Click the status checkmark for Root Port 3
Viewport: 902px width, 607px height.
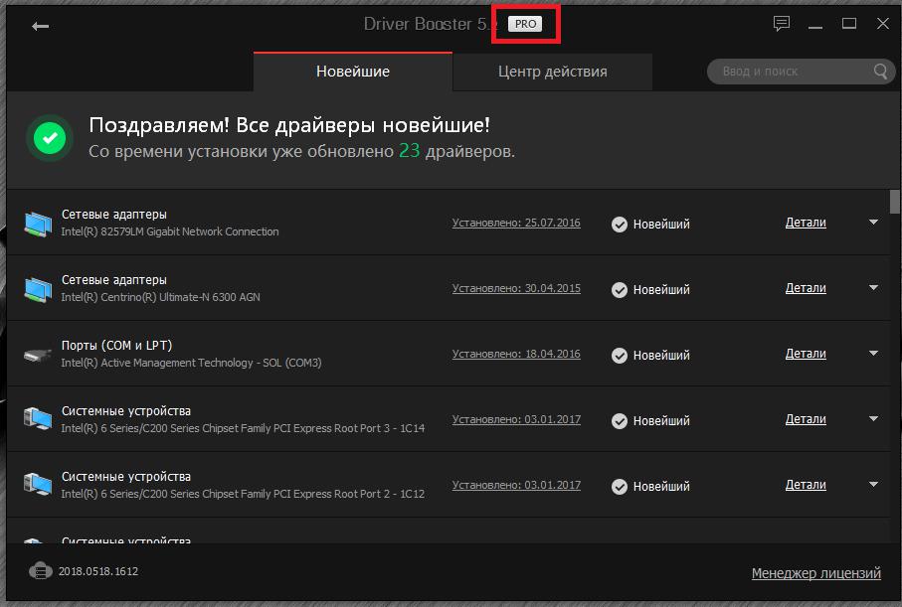619,421
